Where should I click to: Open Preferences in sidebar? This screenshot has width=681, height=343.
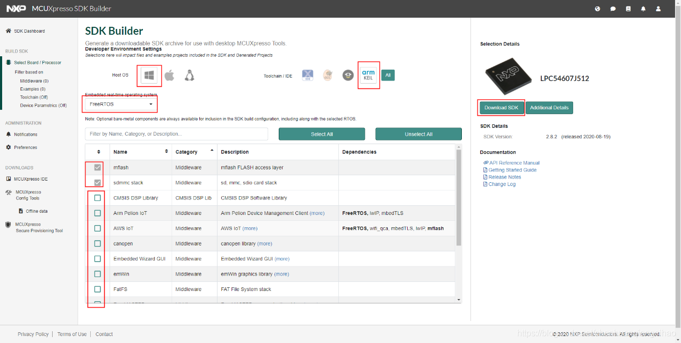pyautogui.click(x=21, y=147)
